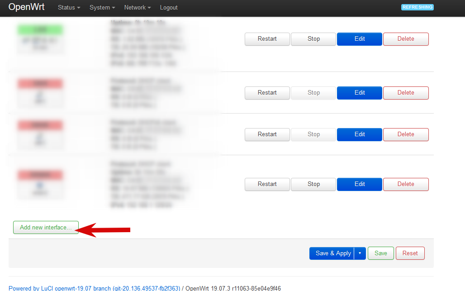The image size is (465, 291).
Task: Stop the first interface in the list
Action: (313, 39)
